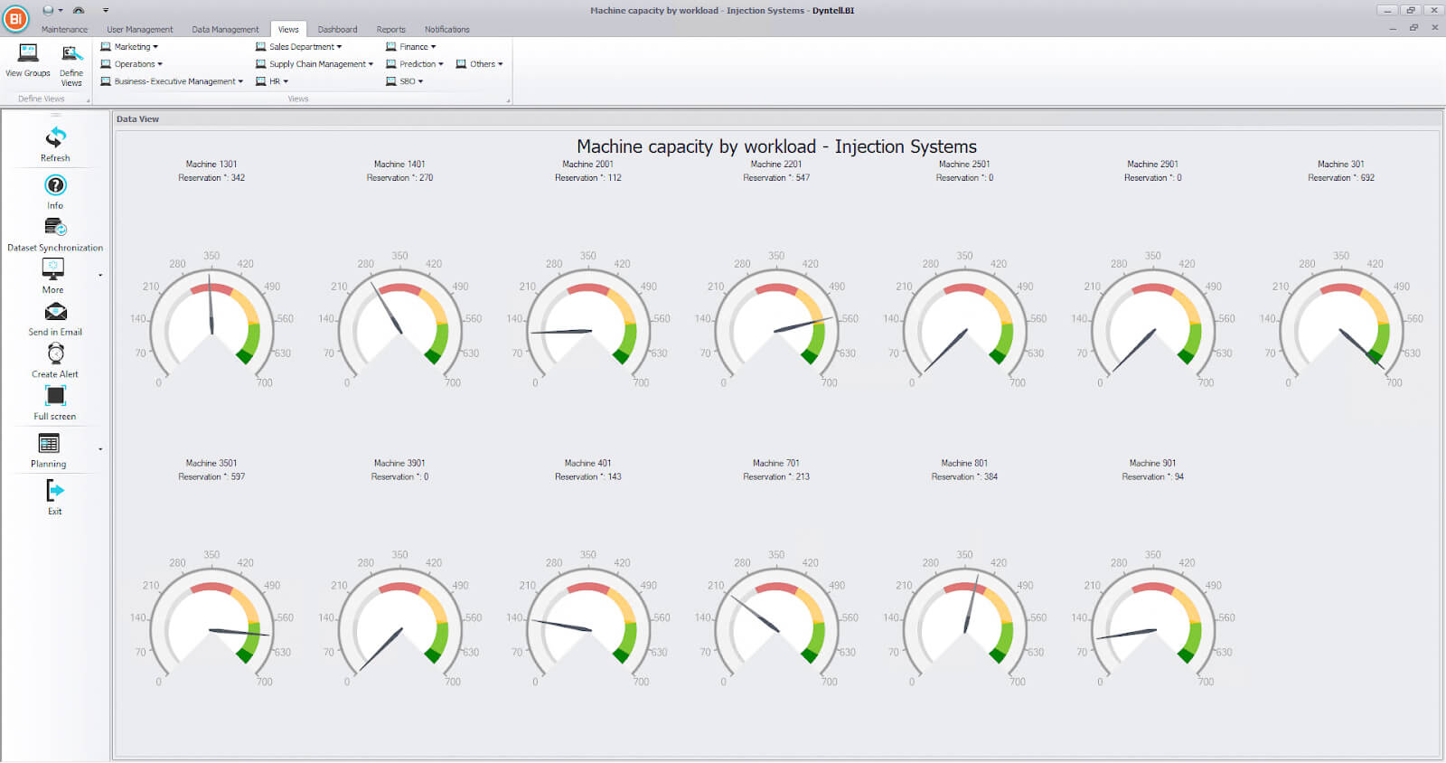
Task: Open the Info help icon
Action: coord(55,185)
